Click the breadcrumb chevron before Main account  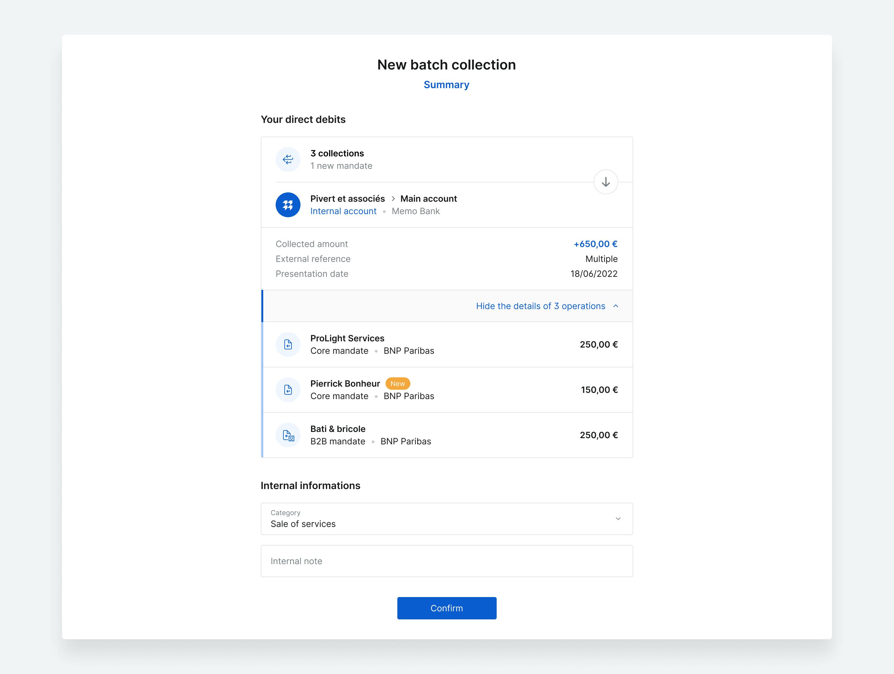pos(393,198)
